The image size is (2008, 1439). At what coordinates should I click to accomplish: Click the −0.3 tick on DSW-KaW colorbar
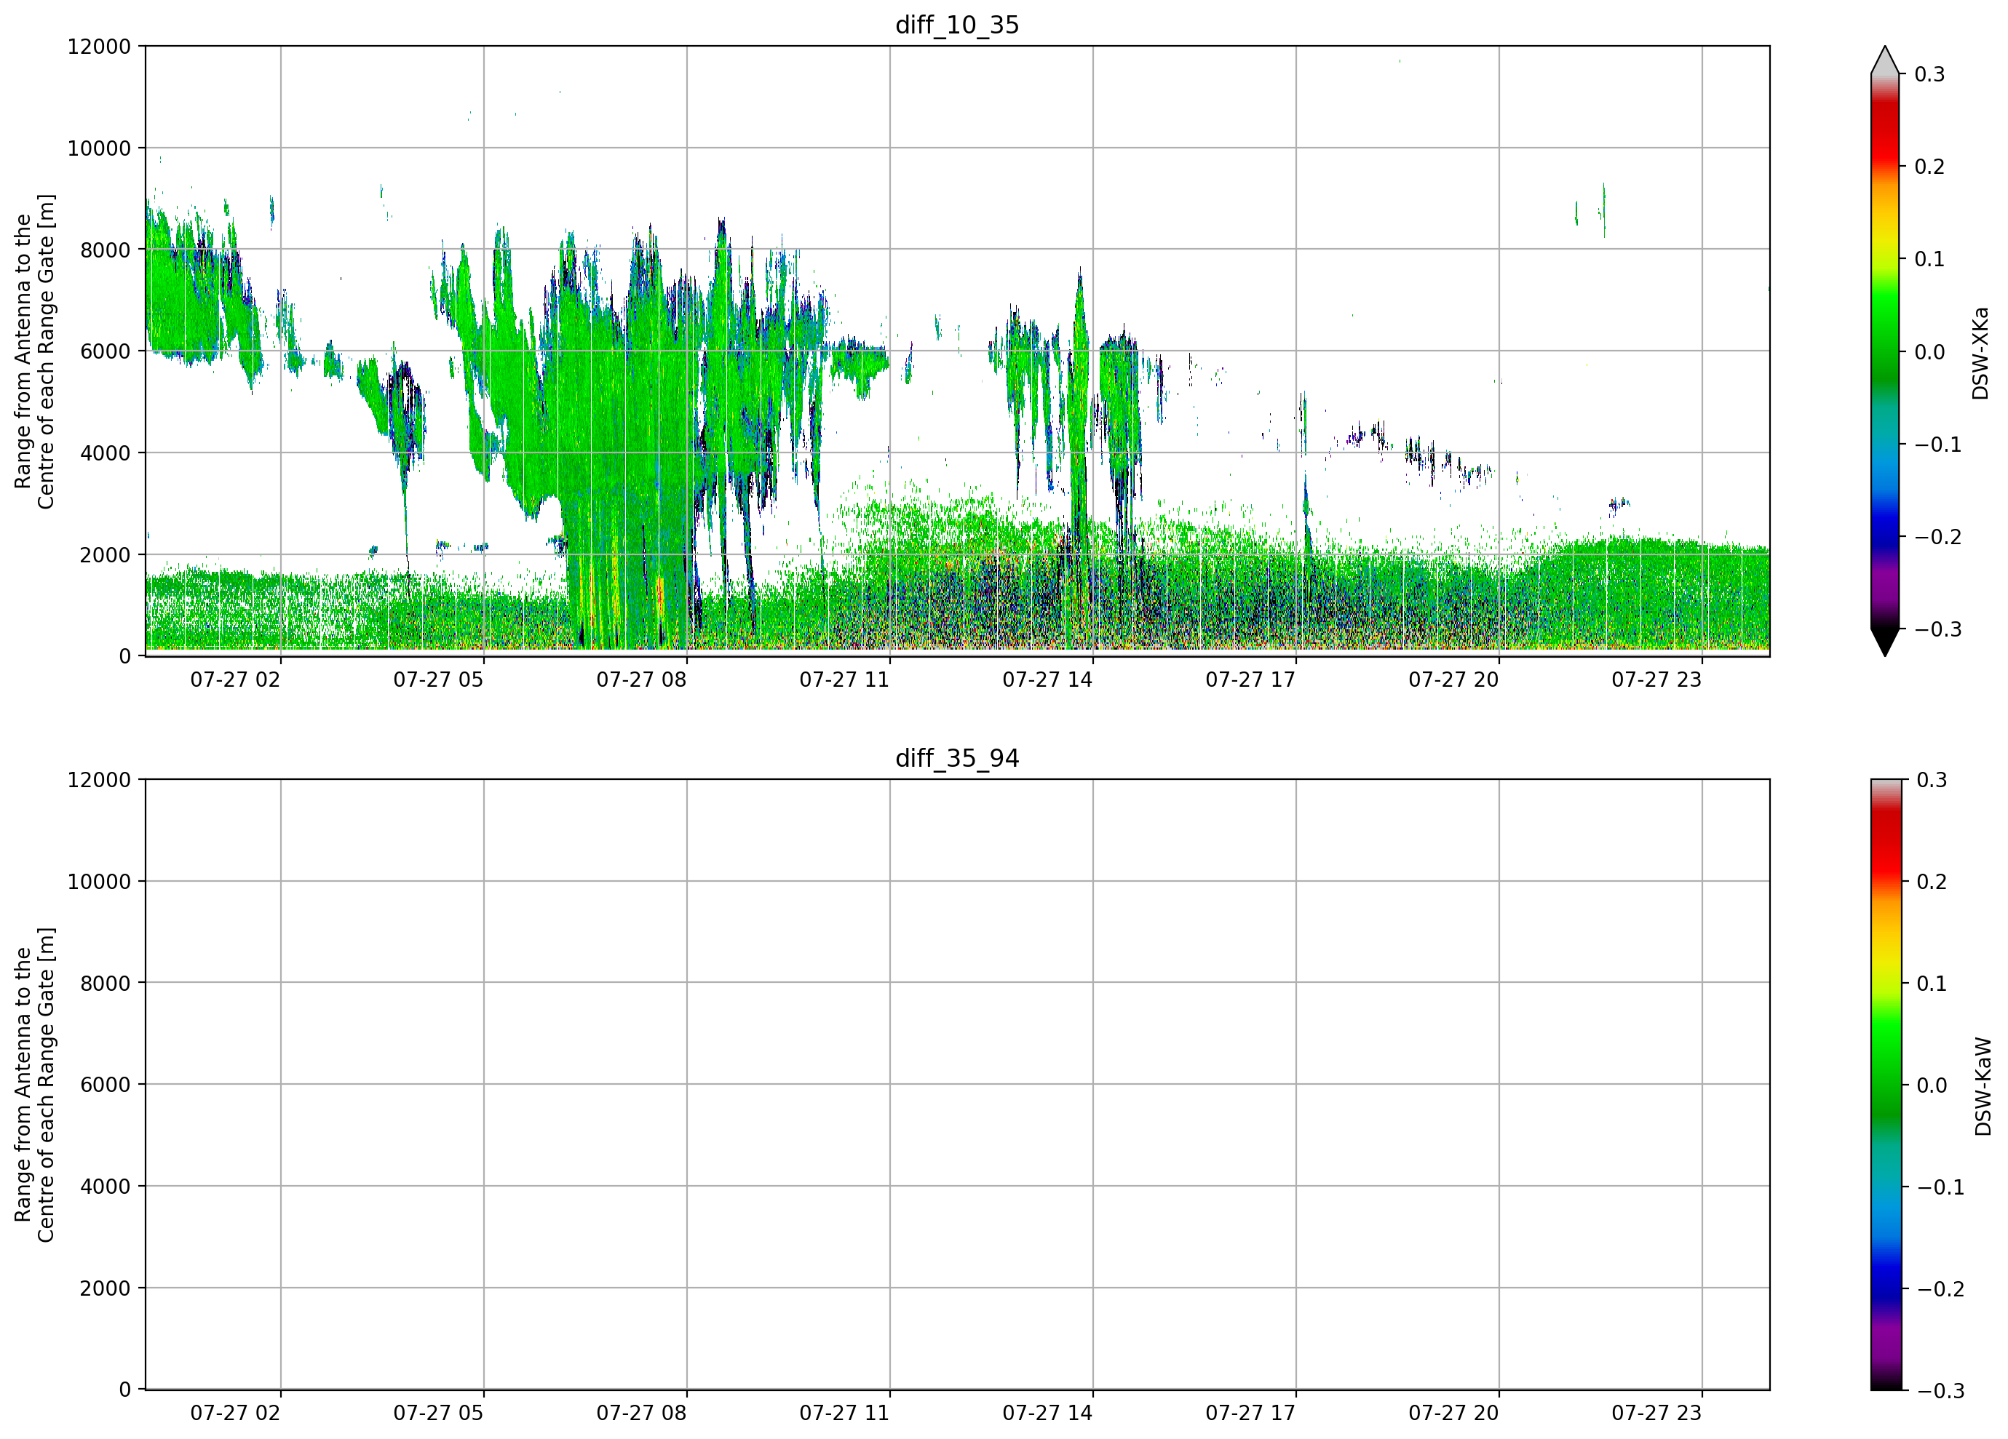[1940, 1390]
